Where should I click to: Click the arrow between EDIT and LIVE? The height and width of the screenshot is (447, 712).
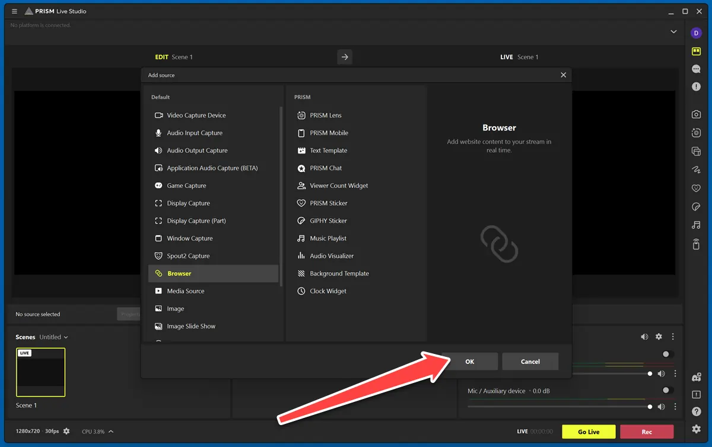click(345, 57)
